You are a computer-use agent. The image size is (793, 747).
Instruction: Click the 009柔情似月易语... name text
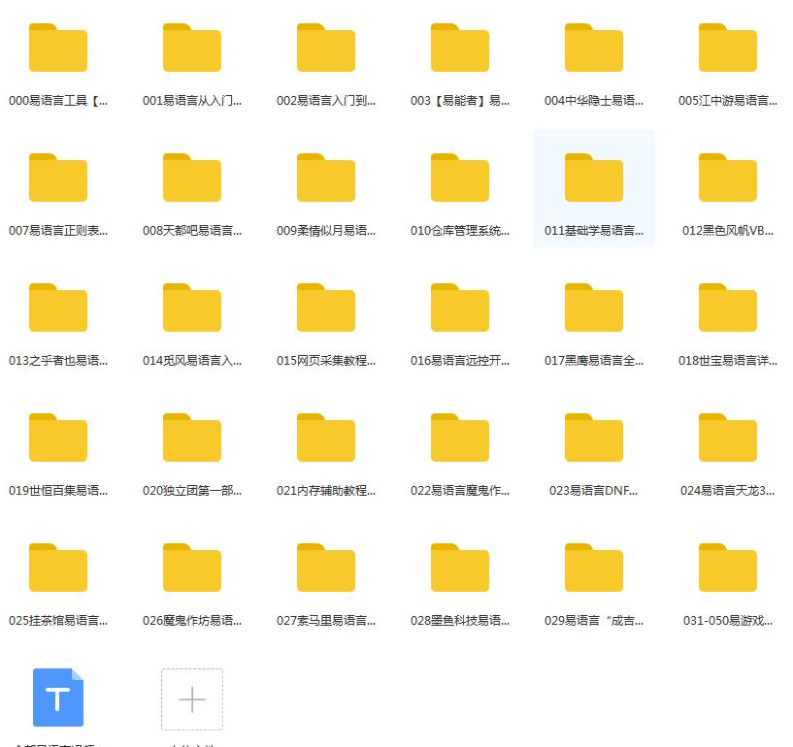(x=326, y=231)
